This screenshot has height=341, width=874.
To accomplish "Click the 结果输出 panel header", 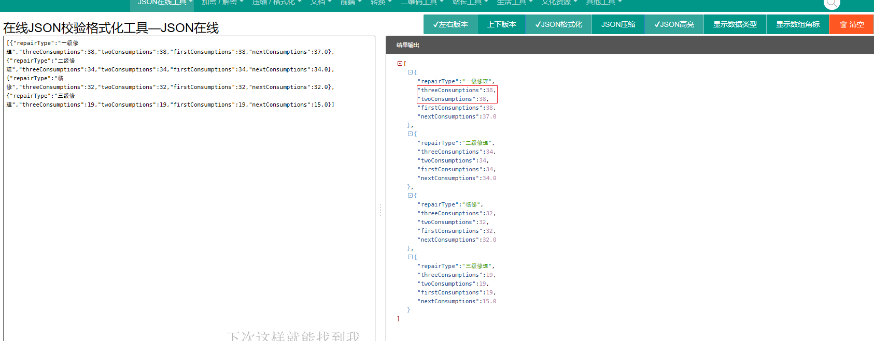I will (630, 45).
